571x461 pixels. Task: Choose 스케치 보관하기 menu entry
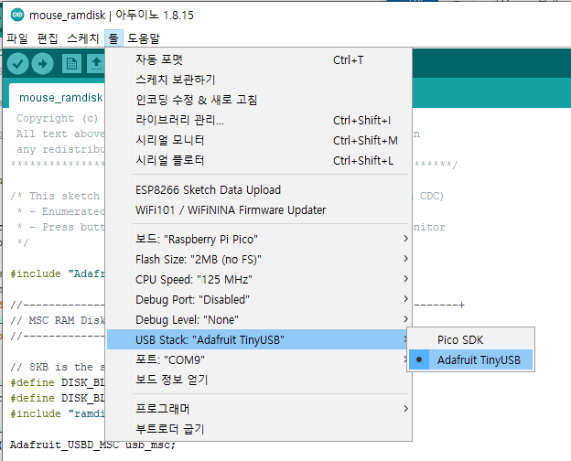point(259,80)
